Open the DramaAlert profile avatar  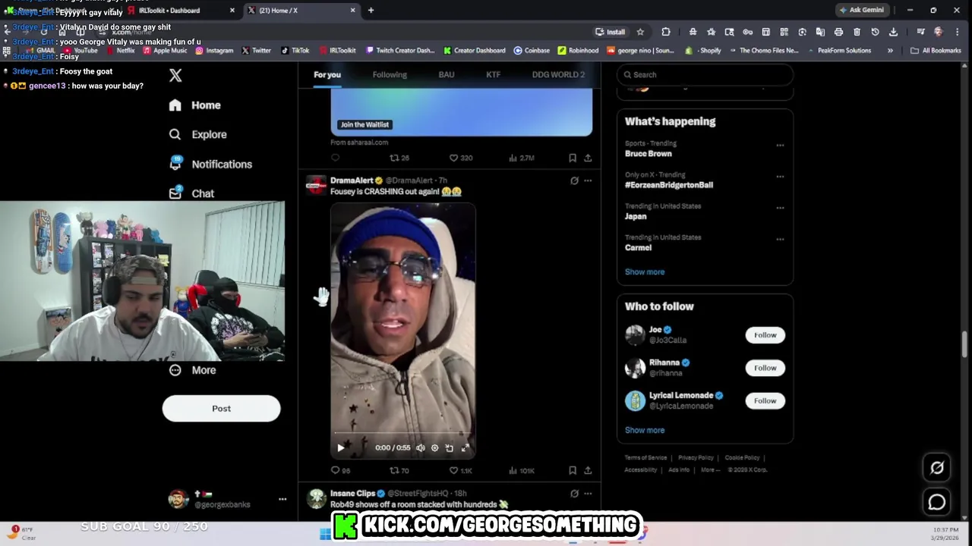[317, 186]
